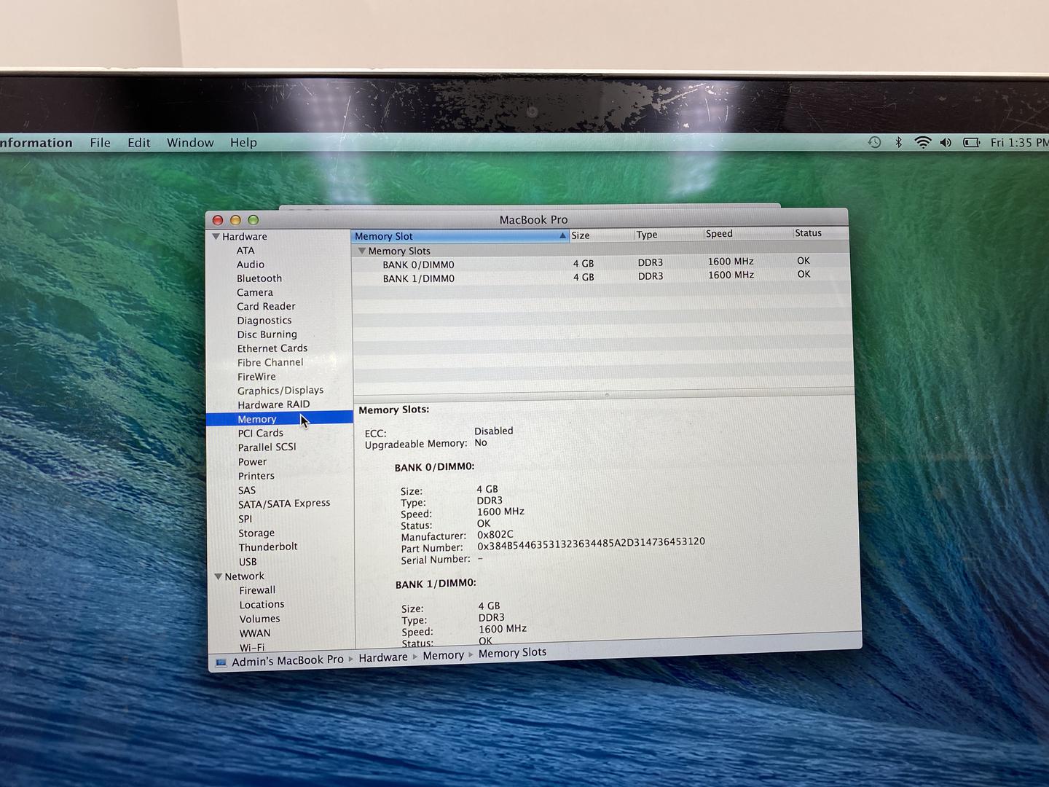Open the Help menu

tap(243, 143)
